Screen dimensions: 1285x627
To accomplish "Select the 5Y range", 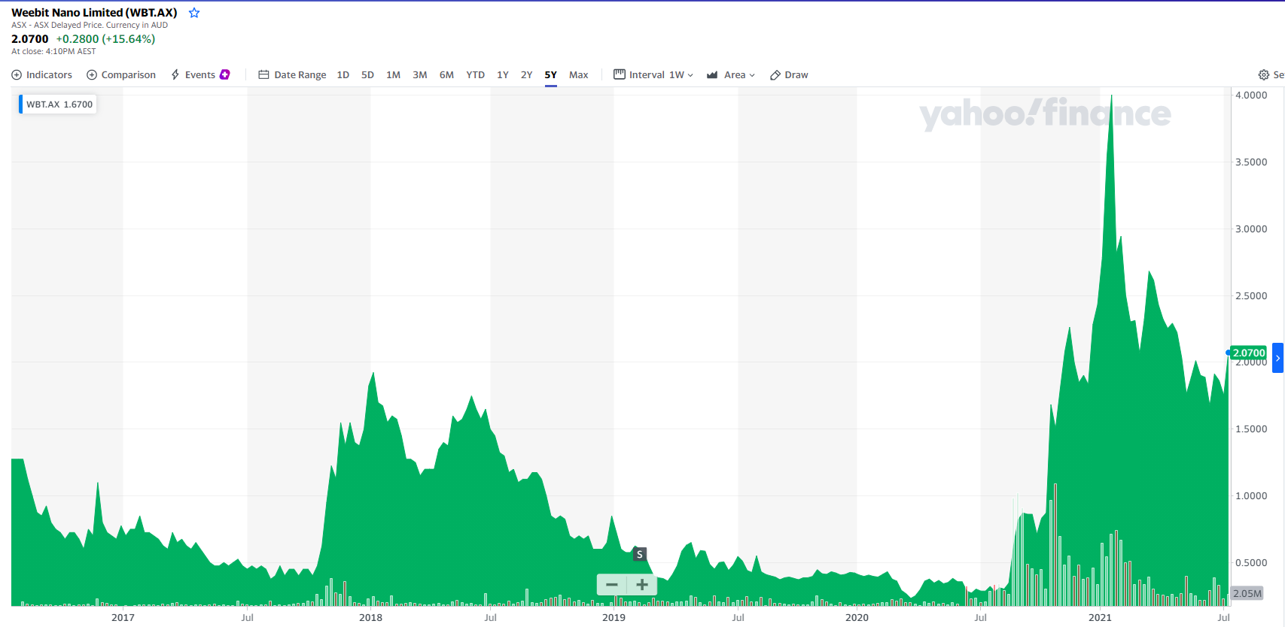I will pyautogui.click(x=551, y=74).
